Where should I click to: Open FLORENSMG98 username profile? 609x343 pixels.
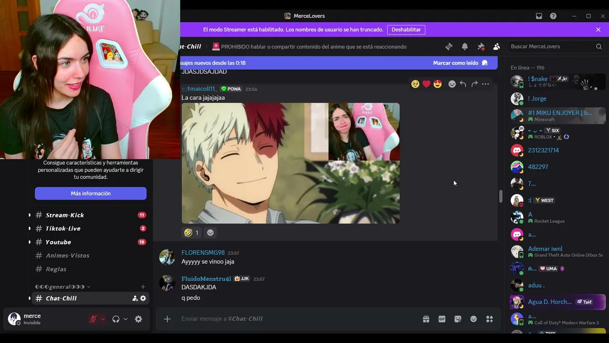[x=203, y=252]
